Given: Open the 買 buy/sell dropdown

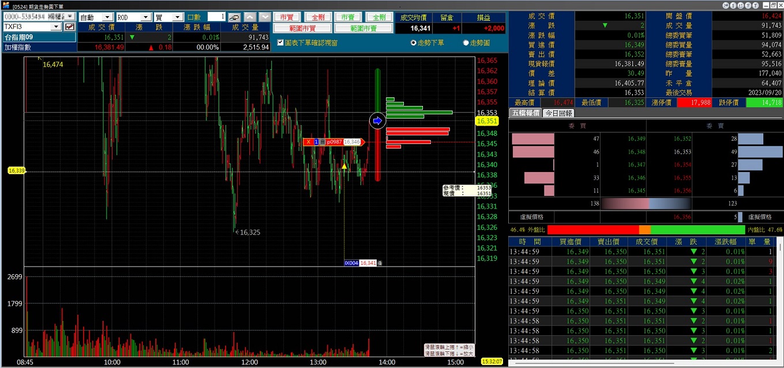Looking at the screenshot, I should tap(179, 17).
